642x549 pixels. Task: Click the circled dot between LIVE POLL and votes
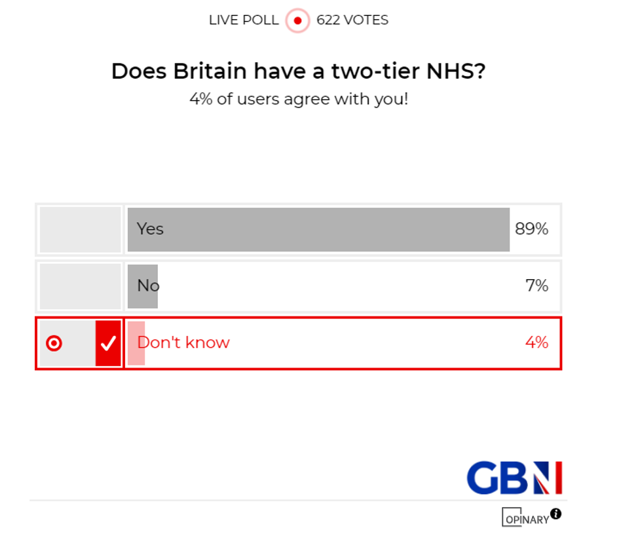coord(297,20)
